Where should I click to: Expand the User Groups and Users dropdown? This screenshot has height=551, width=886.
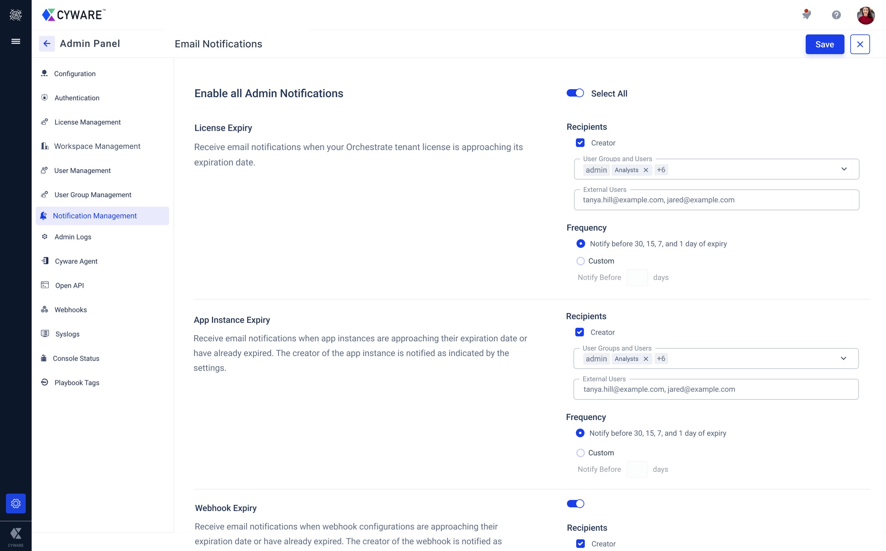coord(845,169)
